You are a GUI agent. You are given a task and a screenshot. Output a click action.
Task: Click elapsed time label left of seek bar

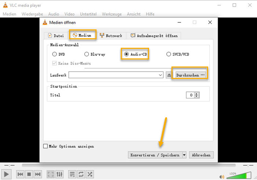pos(10,165)
